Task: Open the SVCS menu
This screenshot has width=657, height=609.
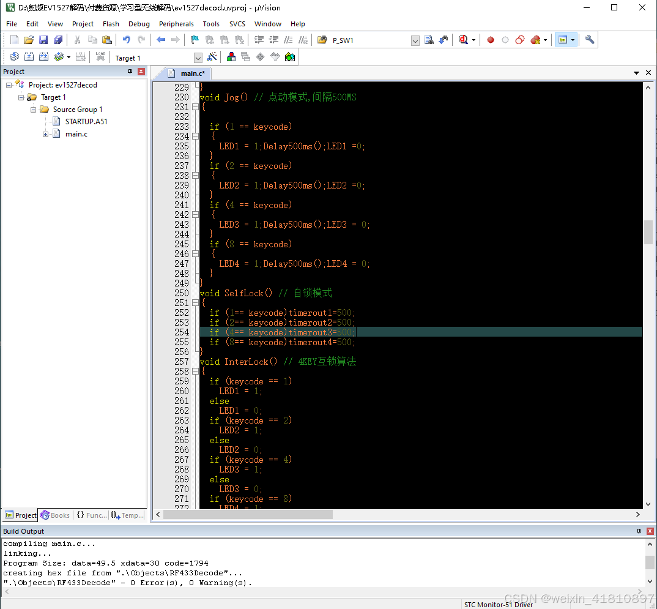Action: tap(237, 24)
